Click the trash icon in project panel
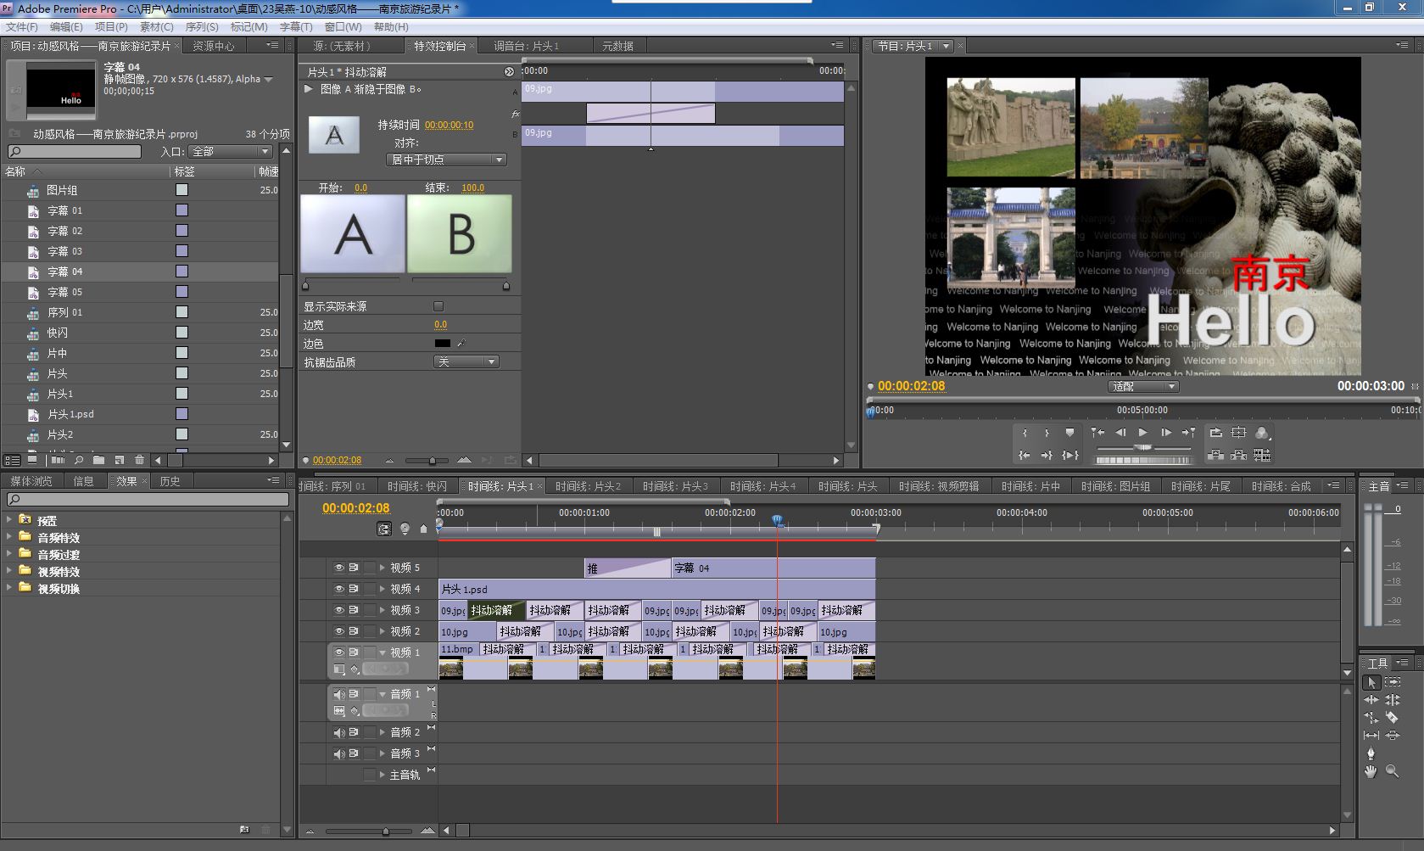The width and height of the screenshot is (1424, 851). pos(139,460)
